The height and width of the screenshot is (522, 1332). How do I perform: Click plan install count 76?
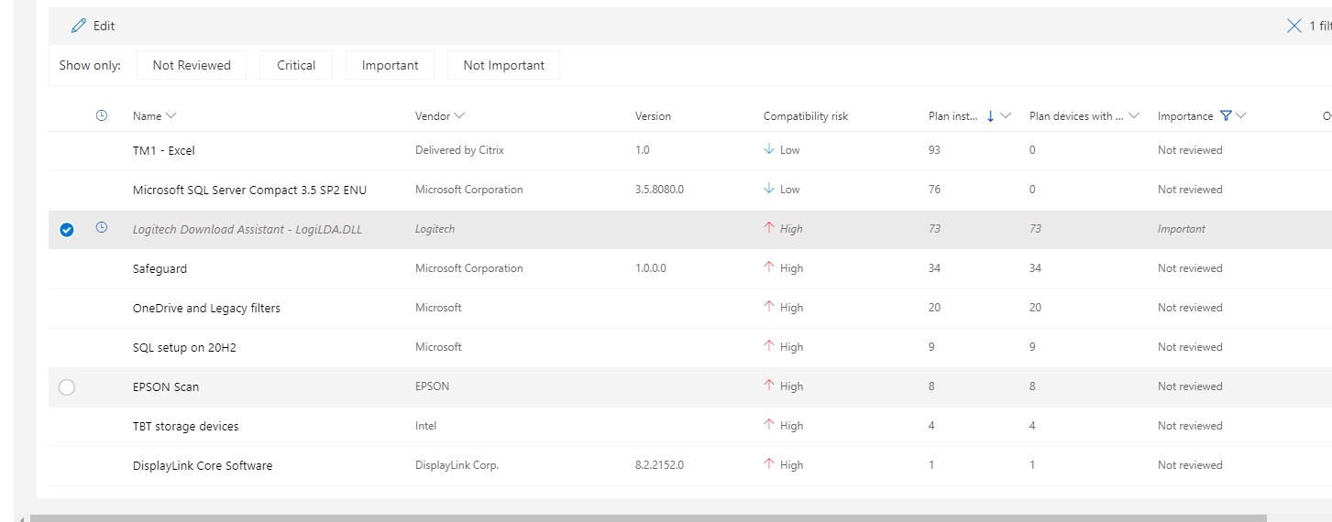[935, 190]
